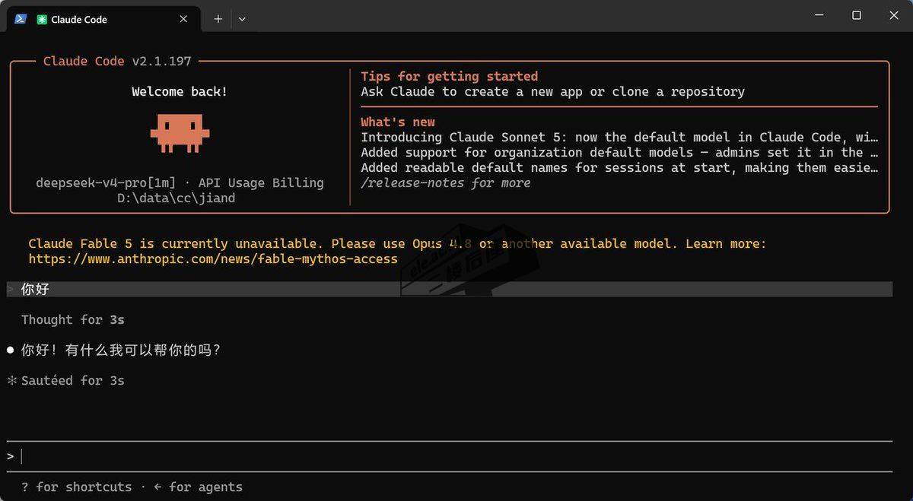Image resolution: width=913 pixels, height=501 pixels.
Task: Click the "deepseek-v4-pro[1m]" model name
Action: (106, 182)
